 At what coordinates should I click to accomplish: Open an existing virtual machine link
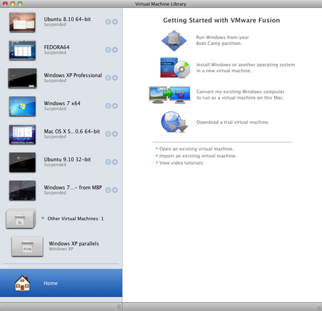[x=197, y=149]
